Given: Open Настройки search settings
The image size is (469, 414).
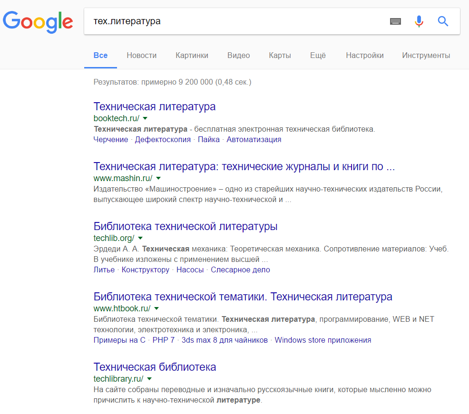Looking at the screenshot, I should [x=365, y=55].
